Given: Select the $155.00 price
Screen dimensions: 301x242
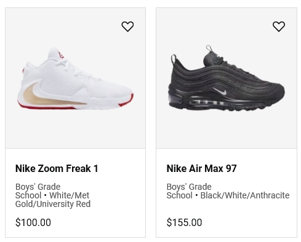Looking at the screenshot, I should [184, 222].
